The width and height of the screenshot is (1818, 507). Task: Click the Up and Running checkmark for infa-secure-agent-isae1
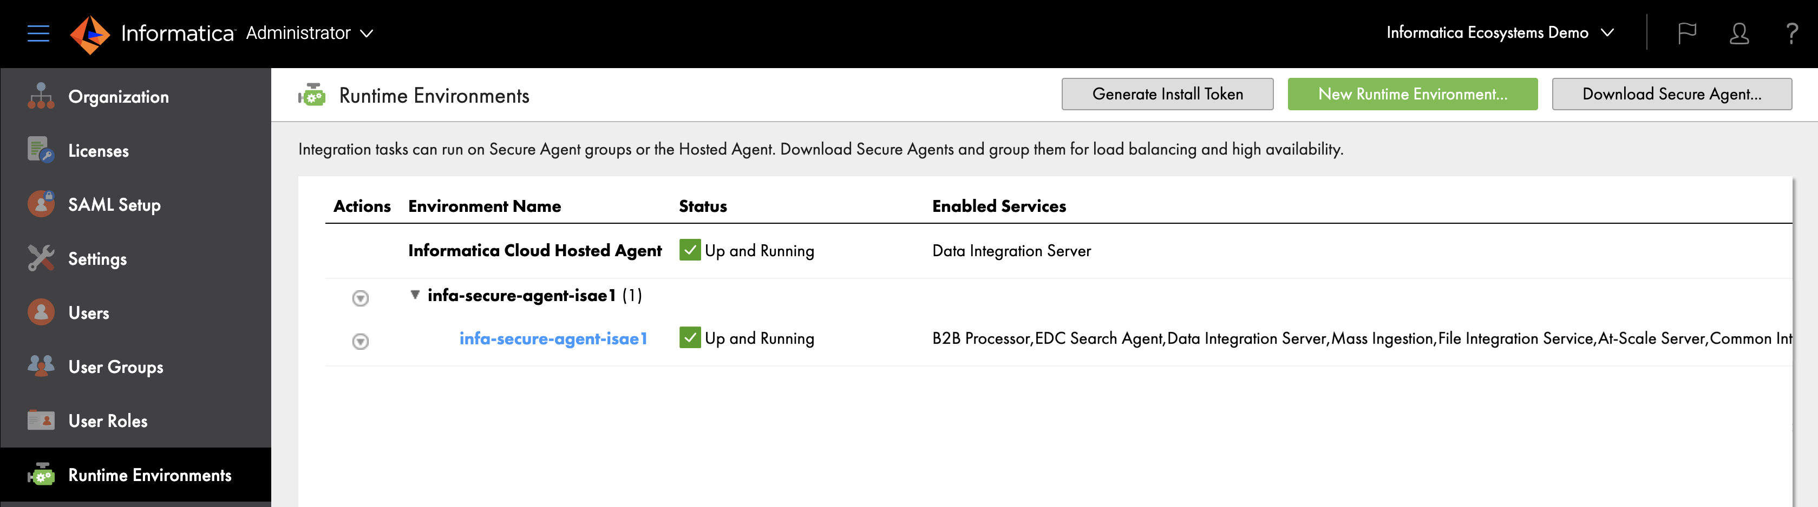pyautogui.click(x=690, y=337)
